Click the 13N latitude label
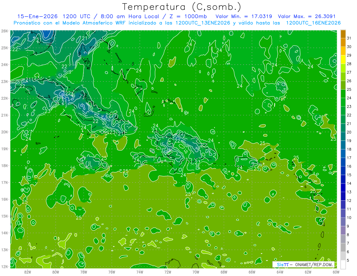357x276 pixels. pyautogui.click(x=4, y=250)
